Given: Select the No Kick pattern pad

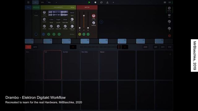Looking at the screenshot, I should tap(71, 65).
